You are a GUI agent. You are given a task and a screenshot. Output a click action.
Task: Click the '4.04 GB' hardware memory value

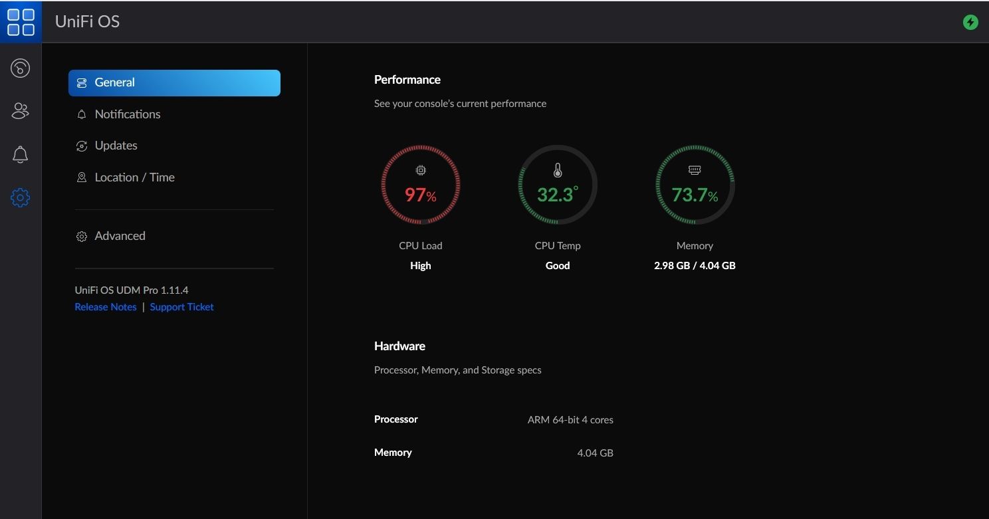(x=595, y=453)
